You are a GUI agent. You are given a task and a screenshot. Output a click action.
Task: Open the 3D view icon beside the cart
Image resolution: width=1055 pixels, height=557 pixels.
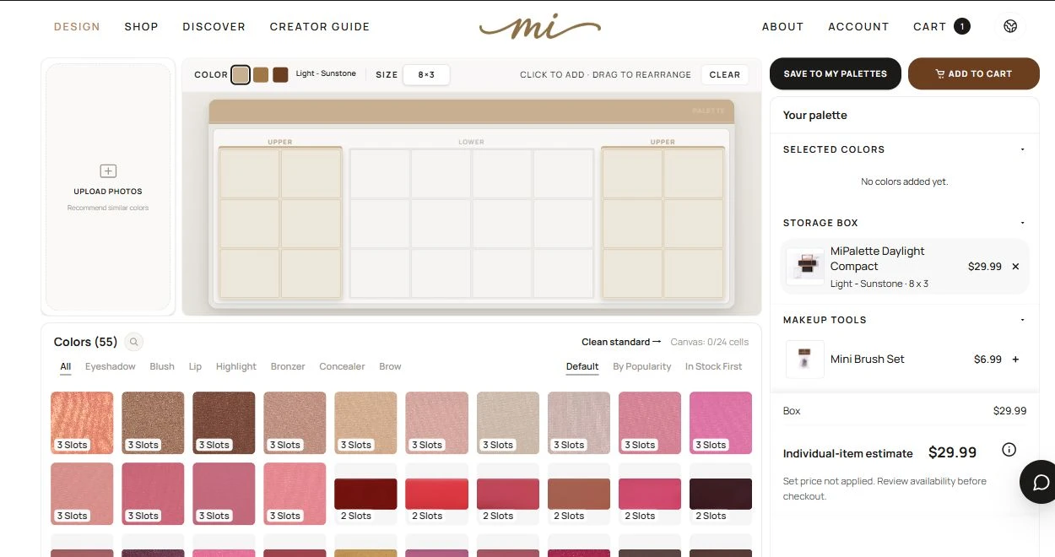1010,26
